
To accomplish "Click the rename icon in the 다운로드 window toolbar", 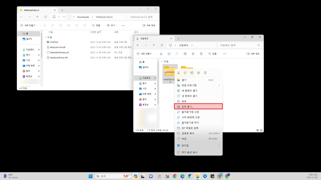I will [185, 54].
